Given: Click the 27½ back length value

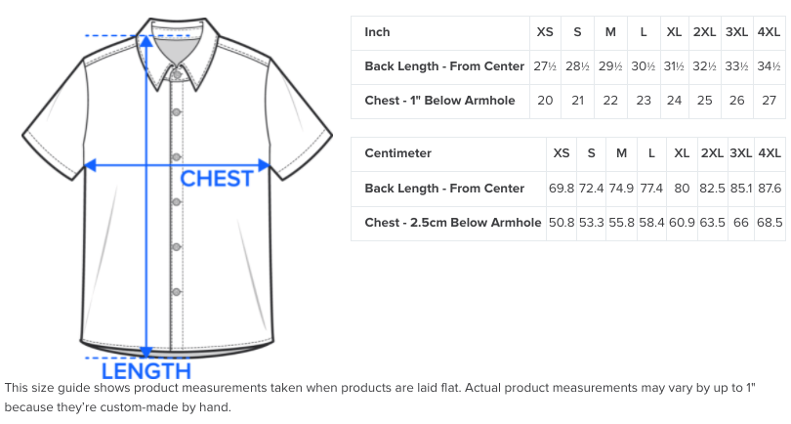Looking at the screenshot, I should click(545, 66).
